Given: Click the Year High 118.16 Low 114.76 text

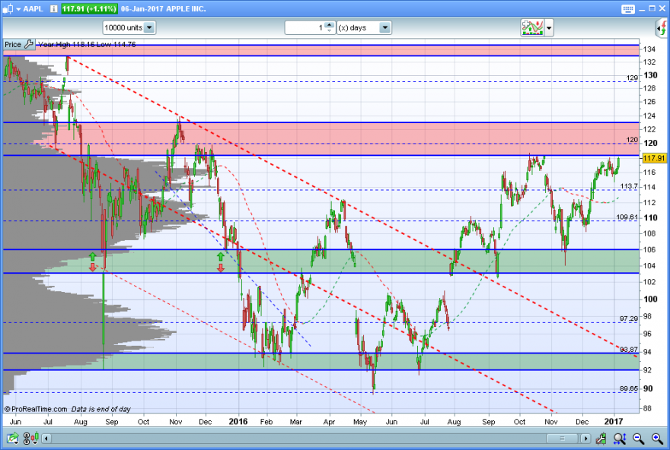Looking at the screenshot, I should click(x=87, y=44).
